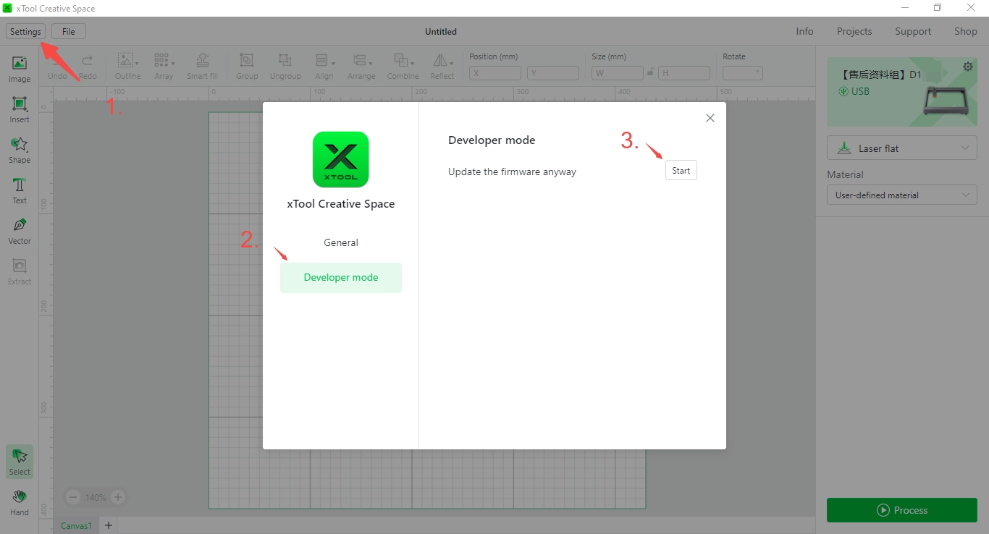Viewport: 989px width, 534px height.
Task: Click the Process button
Action: point(902,510)
